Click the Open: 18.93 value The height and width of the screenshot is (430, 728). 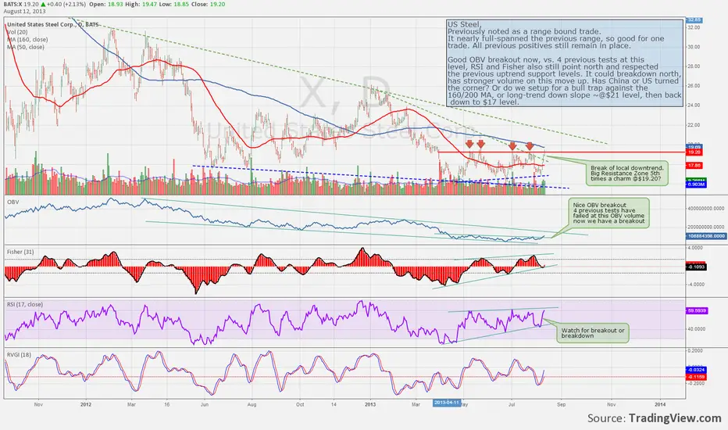click(105, 4)
